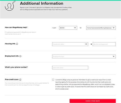The height and width of the screenshot is (103, 121).
Task: Expand the Employment type dropdown
Action: point(84,56)
